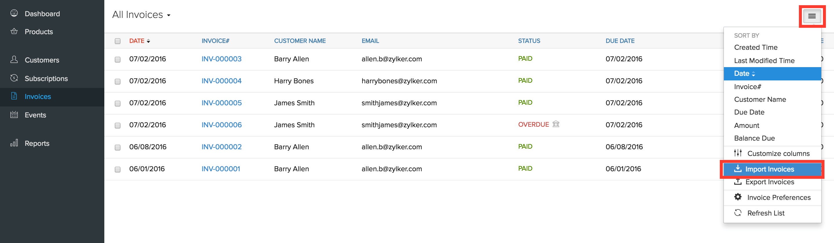Open Customize columns option

(778, 154)
